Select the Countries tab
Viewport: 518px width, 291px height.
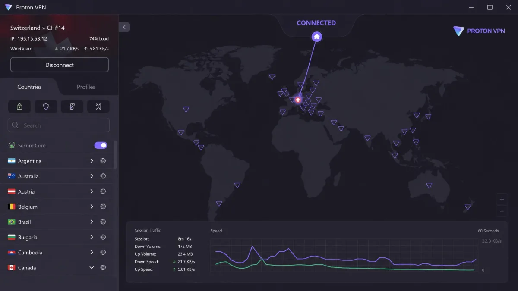(x=29, y=87)
